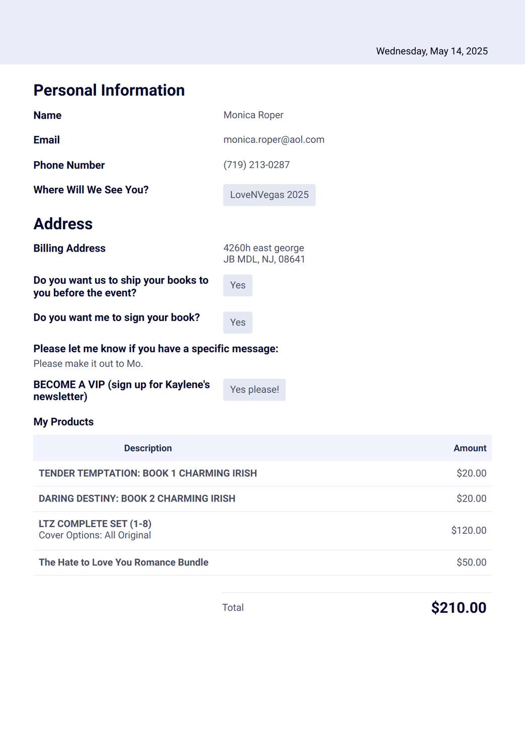Select the Daring Destiny Book 2 row
This screenshot has height=743, width=525.
point(262,499)
